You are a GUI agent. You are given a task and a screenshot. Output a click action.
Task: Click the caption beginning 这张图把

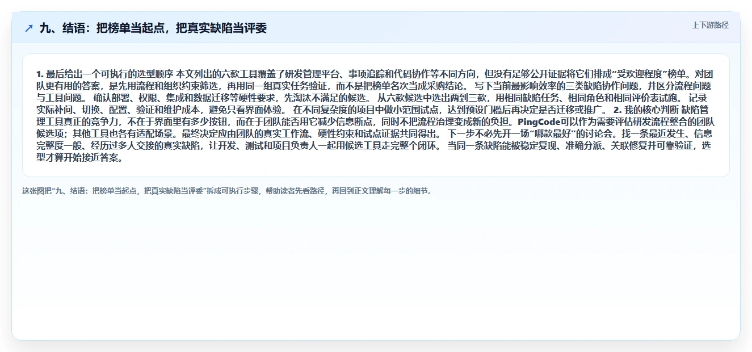click(227, 191)
